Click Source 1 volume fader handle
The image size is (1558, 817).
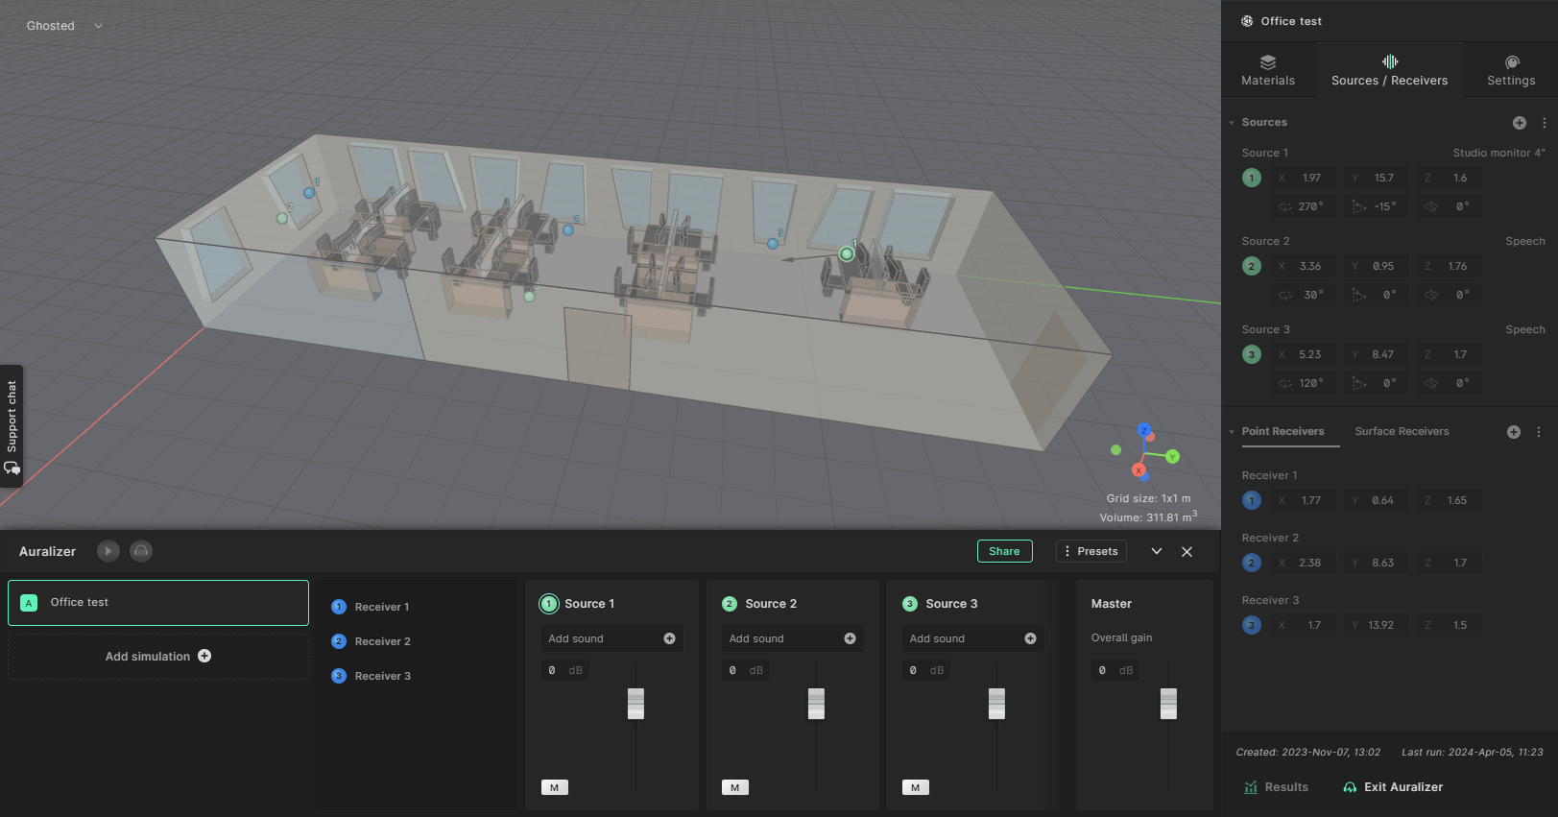pos(635,704)
